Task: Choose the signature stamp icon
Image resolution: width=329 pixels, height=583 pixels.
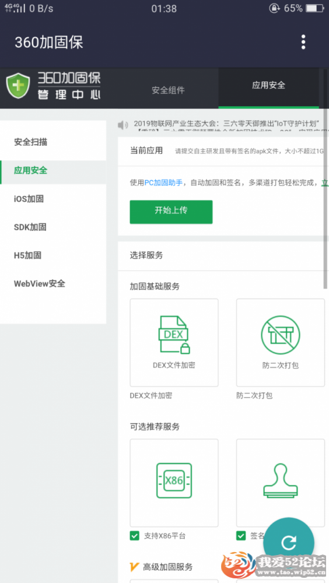Action: click(280, 482)
